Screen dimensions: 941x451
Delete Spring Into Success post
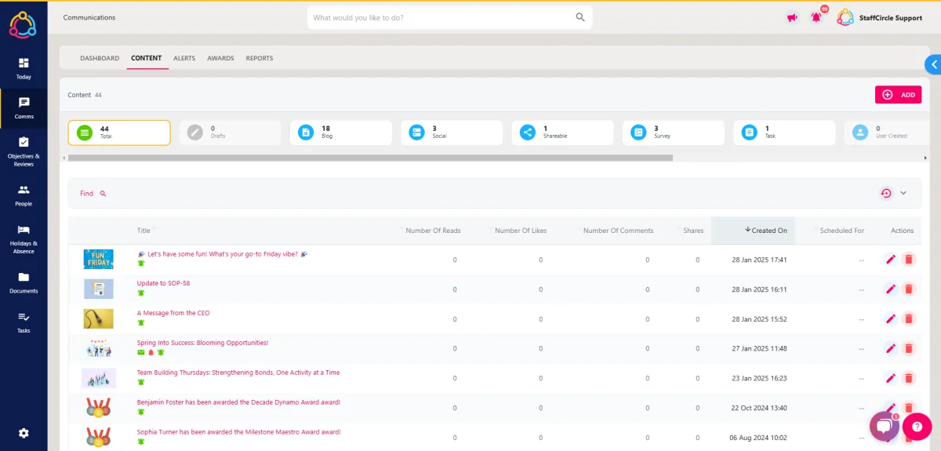coord(909,348)
